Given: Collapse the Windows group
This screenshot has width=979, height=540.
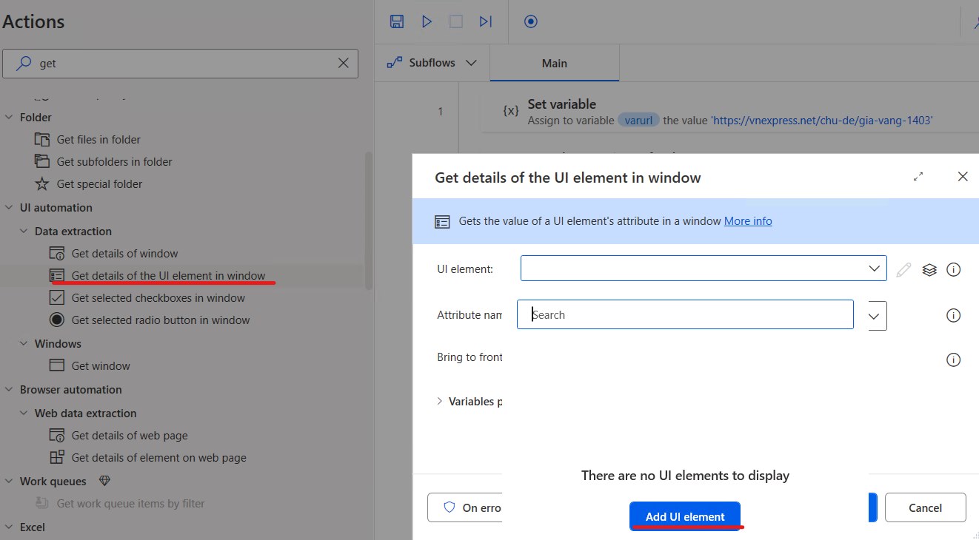Looking at the screenshot, I should 24,343.
